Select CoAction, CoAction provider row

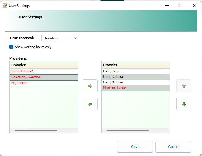click(x=44, y=77)
